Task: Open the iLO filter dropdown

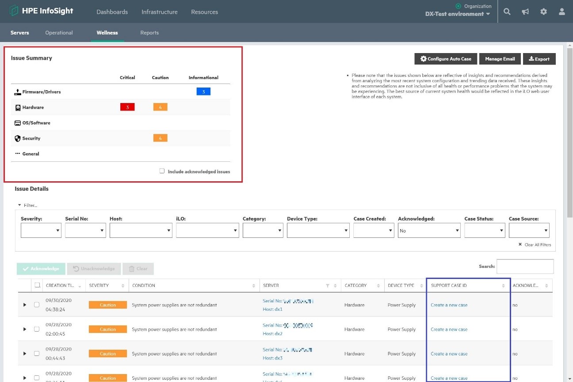Action: [x=207, y=230]
